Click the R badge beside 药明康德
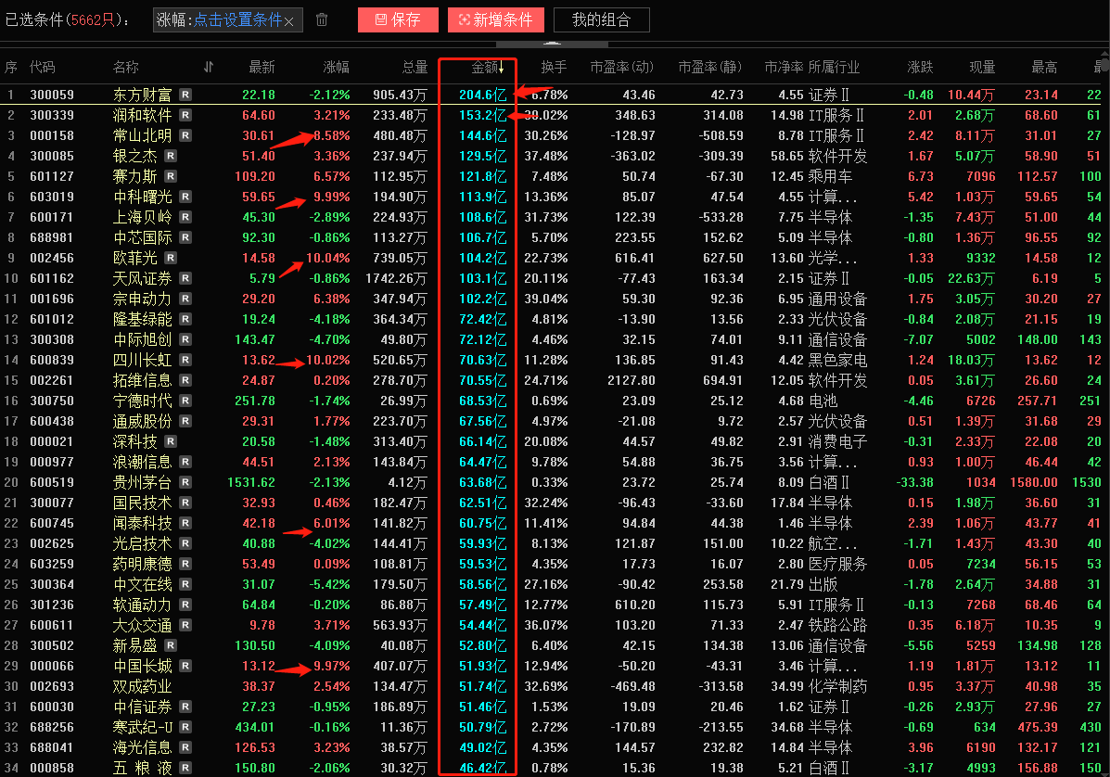This screenshot has height=777, width=1110. pyautogui.click(x=185, y=564)
